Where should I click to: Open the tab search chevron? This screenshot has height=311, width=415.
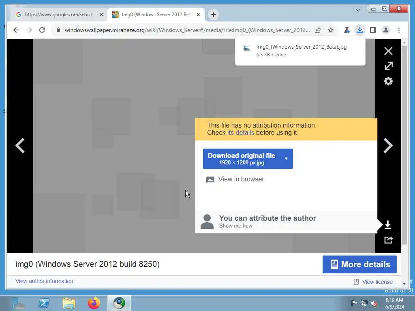click(x=358, y=10)
